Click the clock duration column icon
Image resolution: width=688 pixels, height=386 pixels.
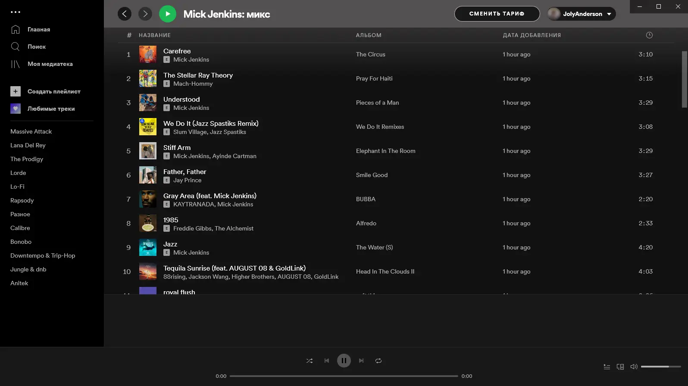click(x=649, y=35)
